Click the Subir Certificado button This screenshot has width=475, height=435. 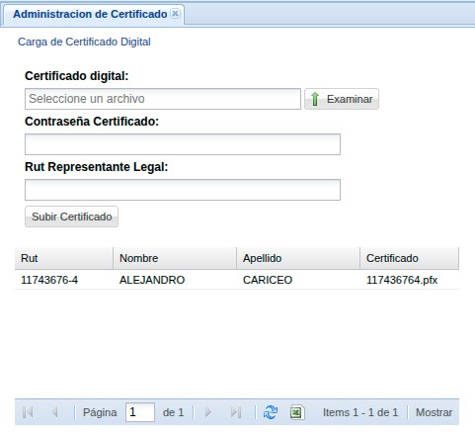tap(71, 217)
